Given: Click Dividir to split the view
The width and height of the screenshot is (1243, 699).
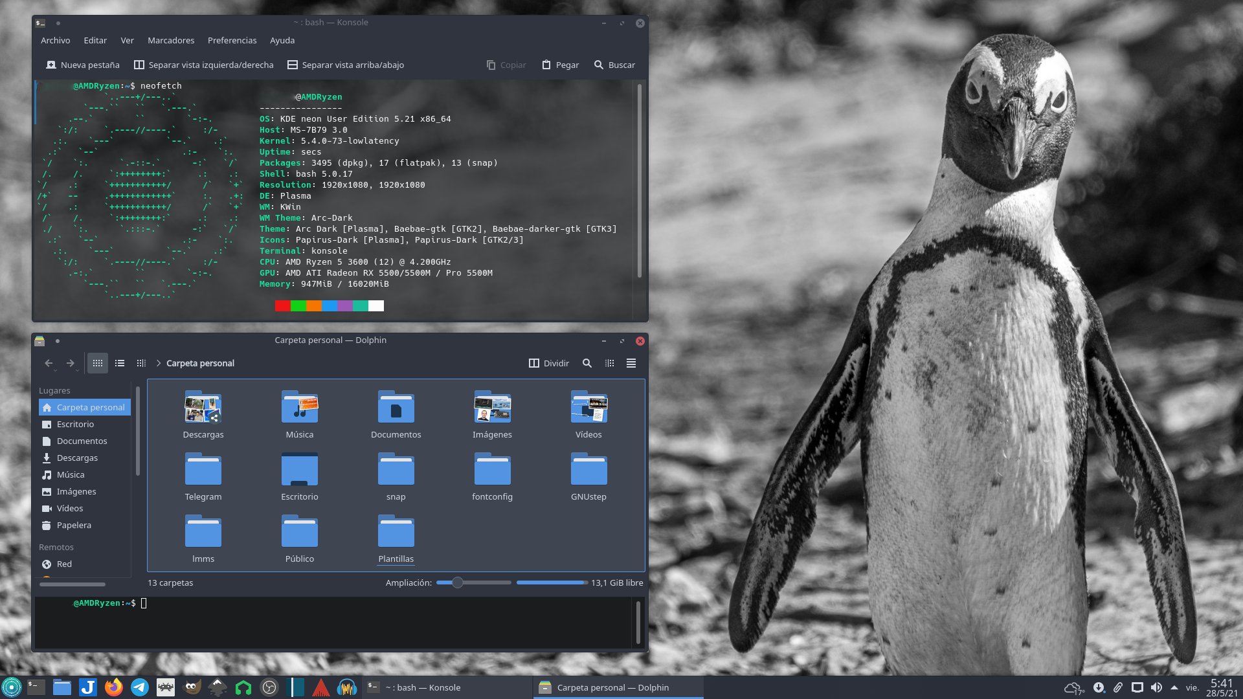Looking at the screenshot, I should (549, 364).
